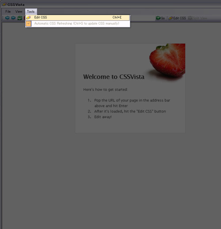This screenshot has height=229, width=221.
Task: Click the text Here's how to get started
Action: click(106, 89)
